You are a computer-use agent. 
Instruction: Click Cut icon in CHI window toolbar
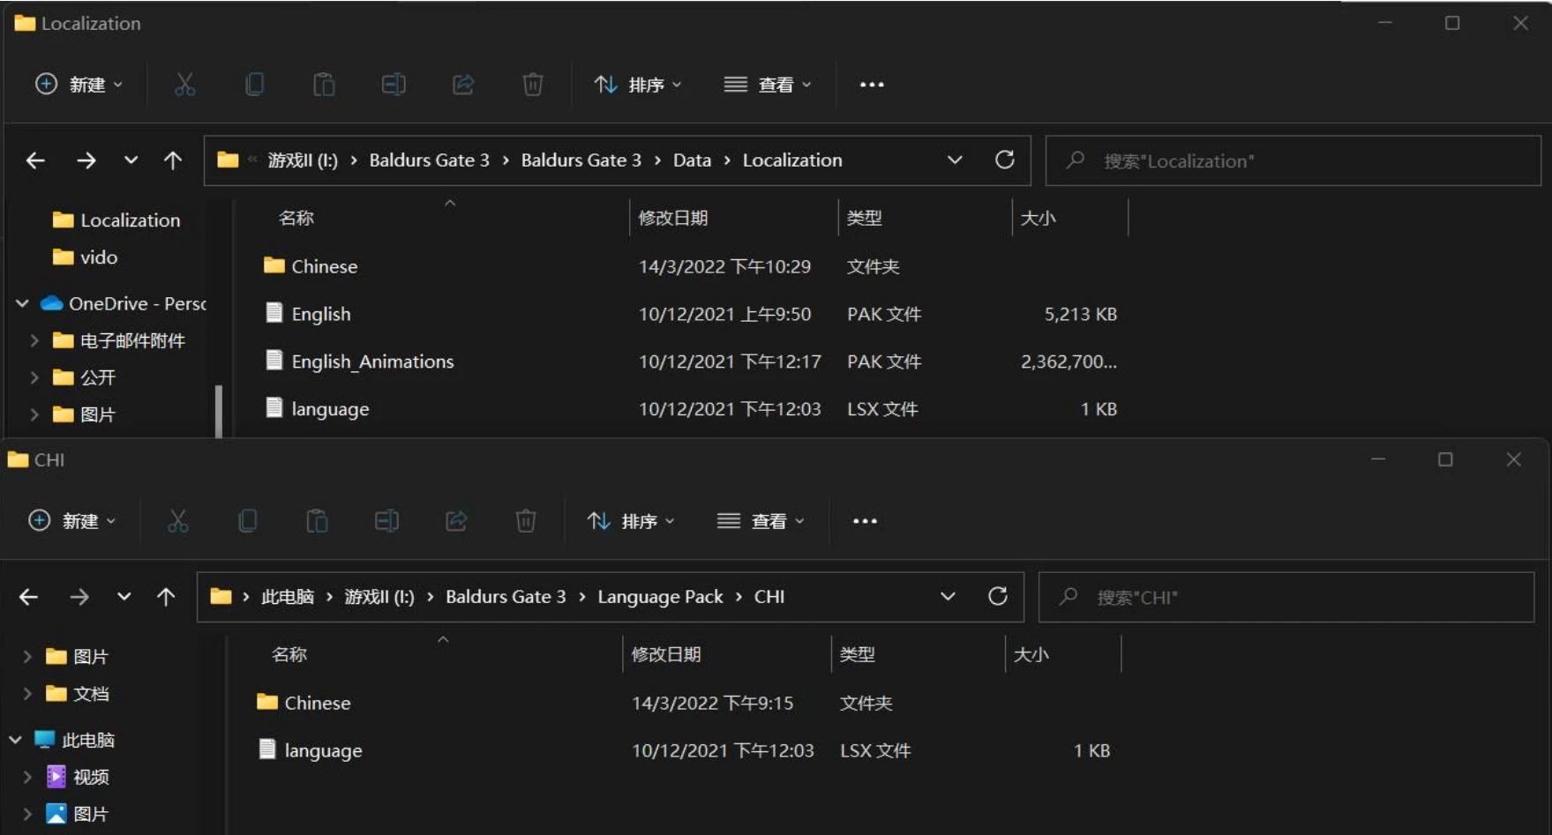point(177,521)
